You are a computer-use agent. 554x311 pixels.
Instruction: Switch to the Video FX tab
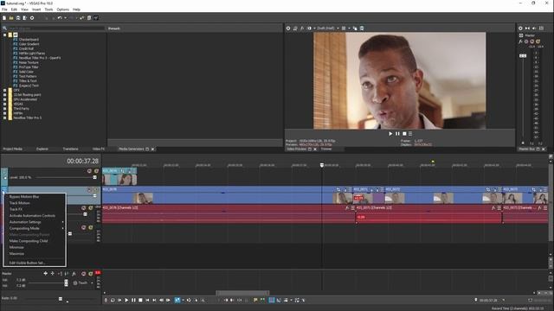click(x=98, y=149)
